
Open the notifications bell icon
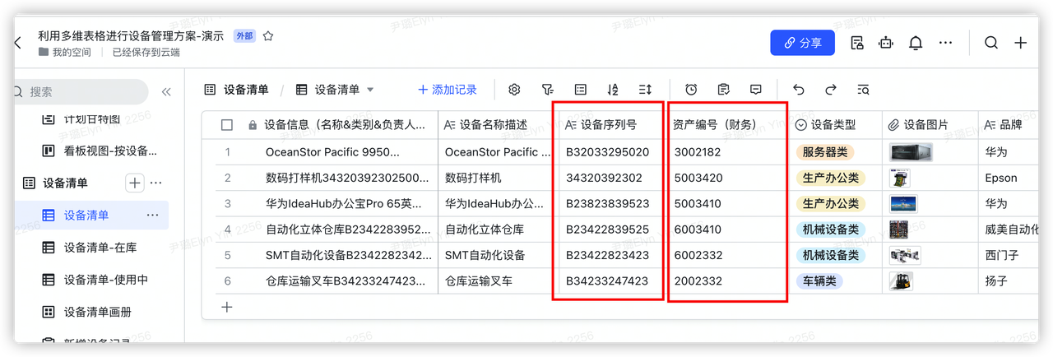click(916, 43)
